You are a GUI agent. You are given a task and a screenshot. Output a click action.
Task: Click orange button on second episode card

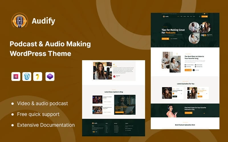pyautogui.click(x=200, y=97)
